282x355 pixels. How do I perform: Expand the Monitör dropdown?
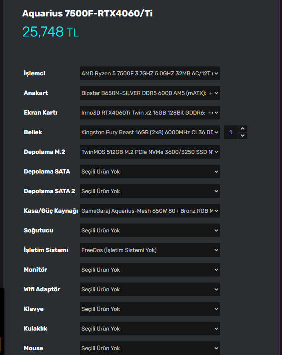pyautogui.click(x=150, y=270)
